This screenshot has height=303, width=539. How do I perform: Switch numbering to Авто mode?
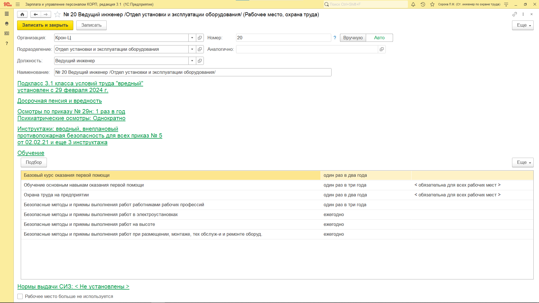(x=379, y=38)
